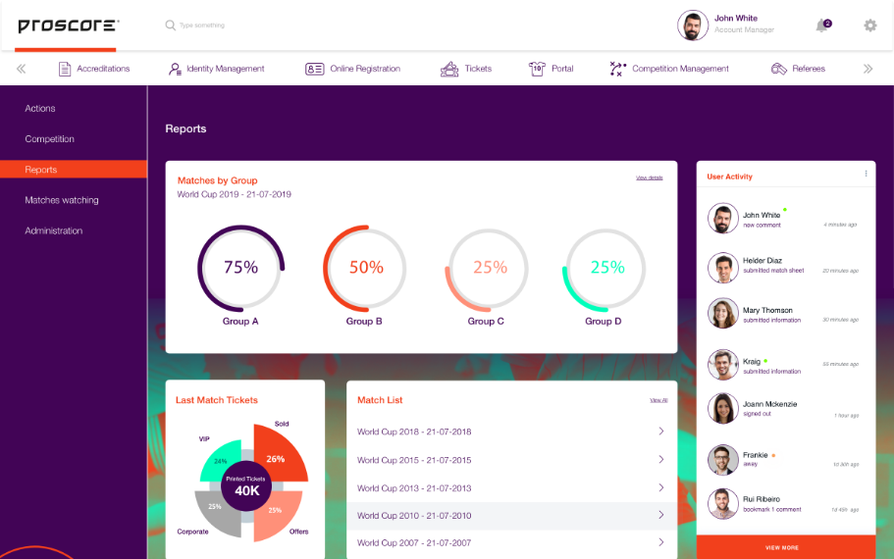The width and height of the screenshot is (894, 559).
Task: Click Joann Mckenzie's avatar
Action: point(723,409)
